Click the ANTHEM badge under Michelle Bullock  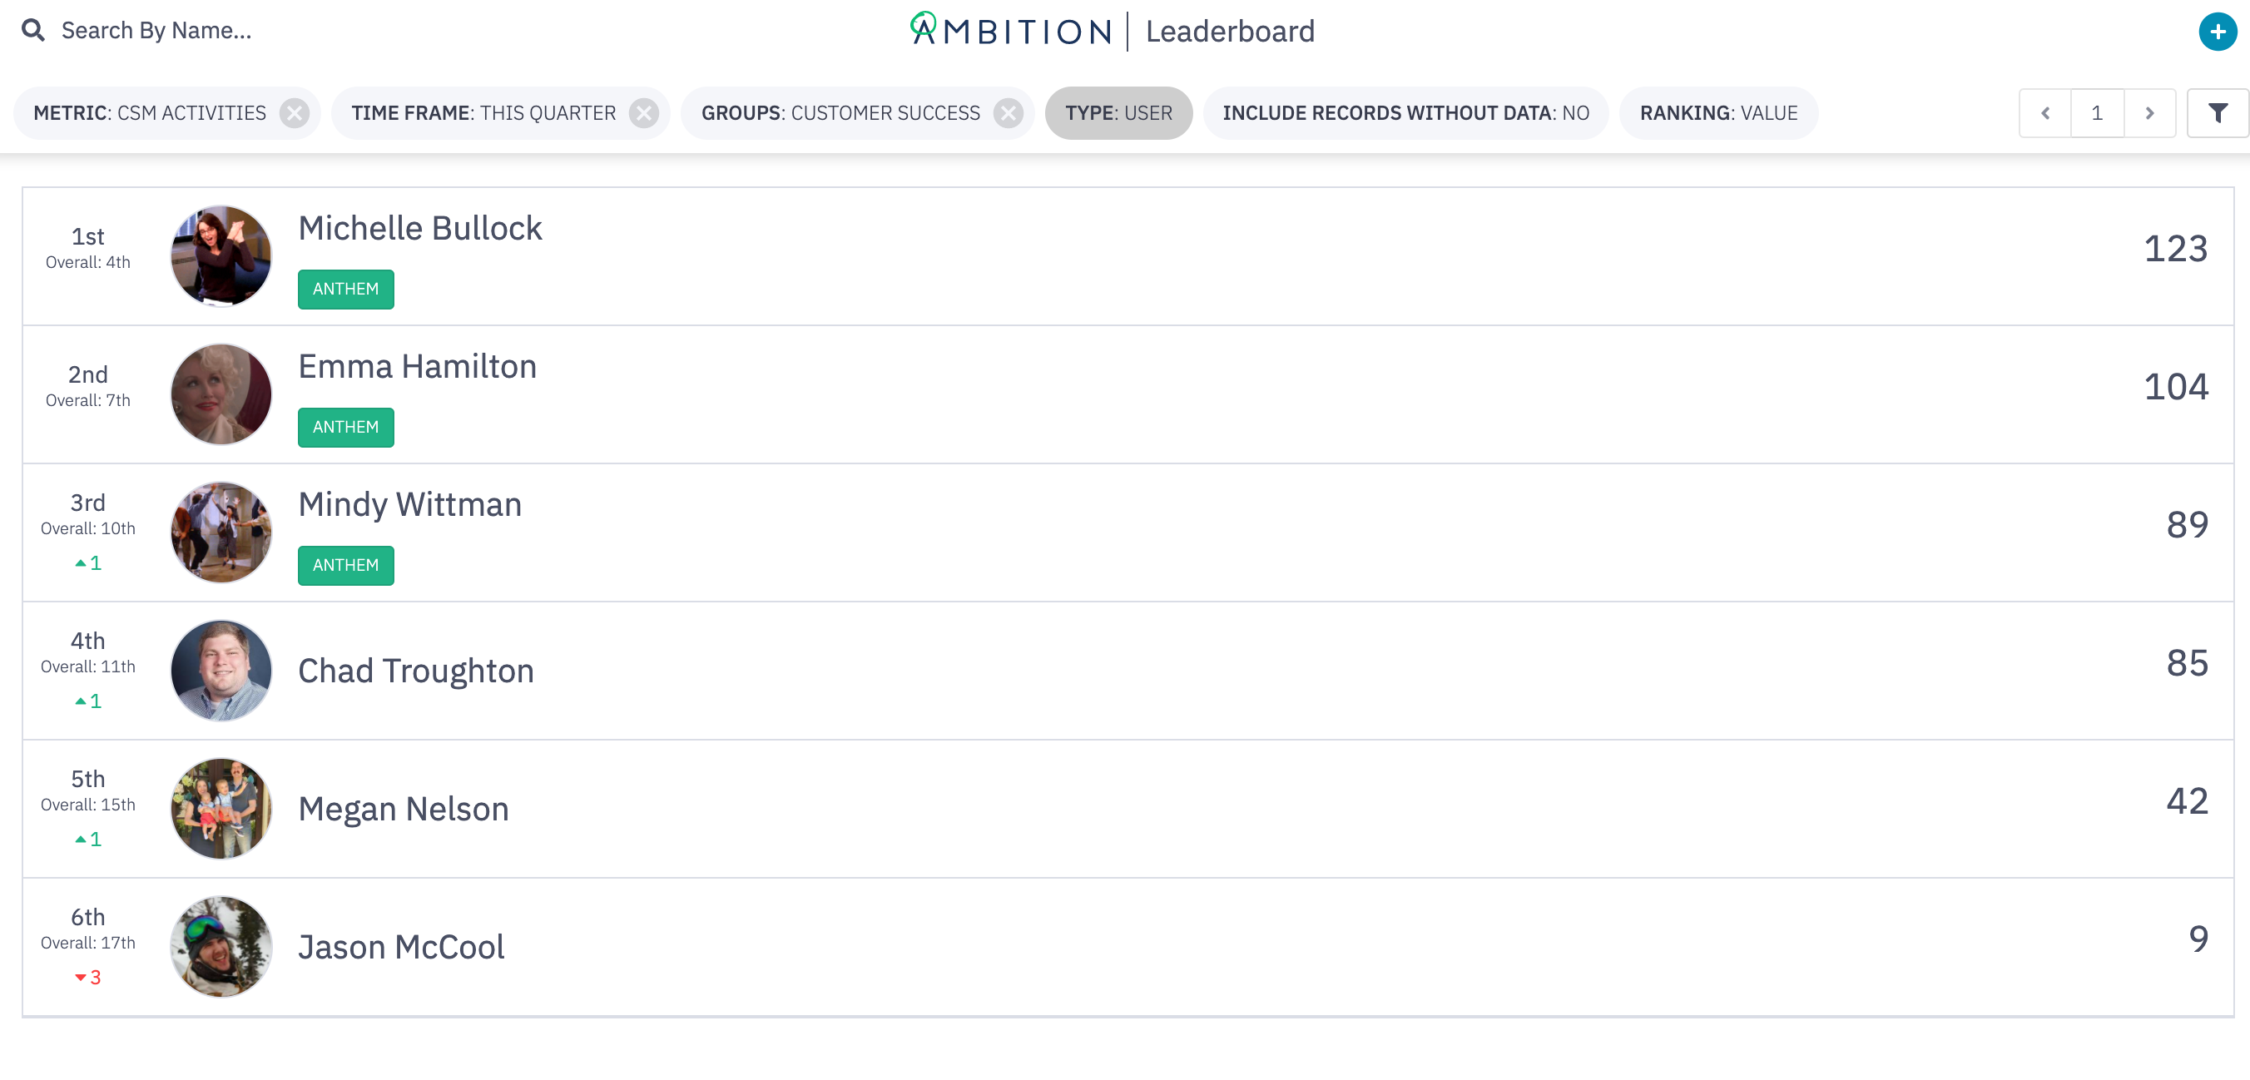[x=346, y=289]
